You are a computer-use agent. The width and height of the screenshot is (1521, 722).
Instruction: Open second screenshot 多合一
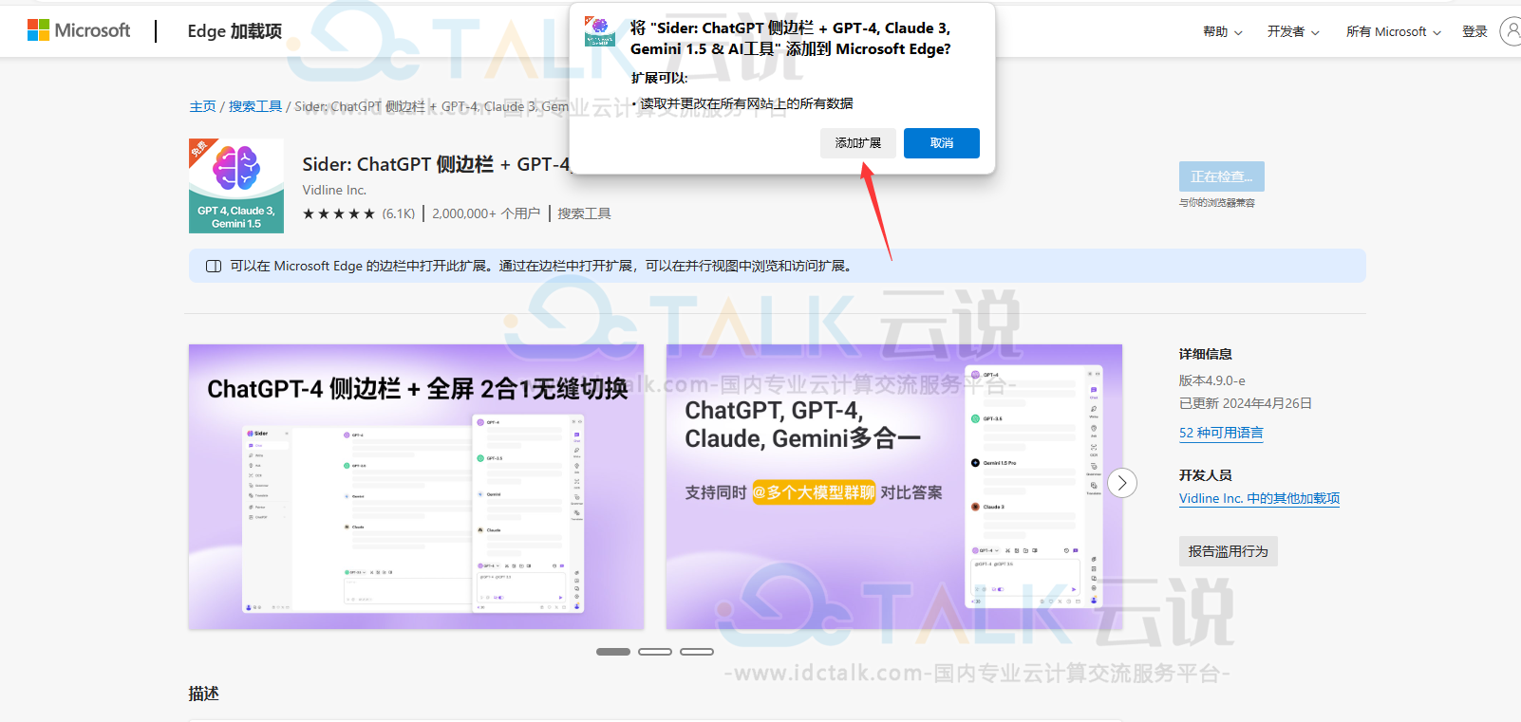coord(894,487)
